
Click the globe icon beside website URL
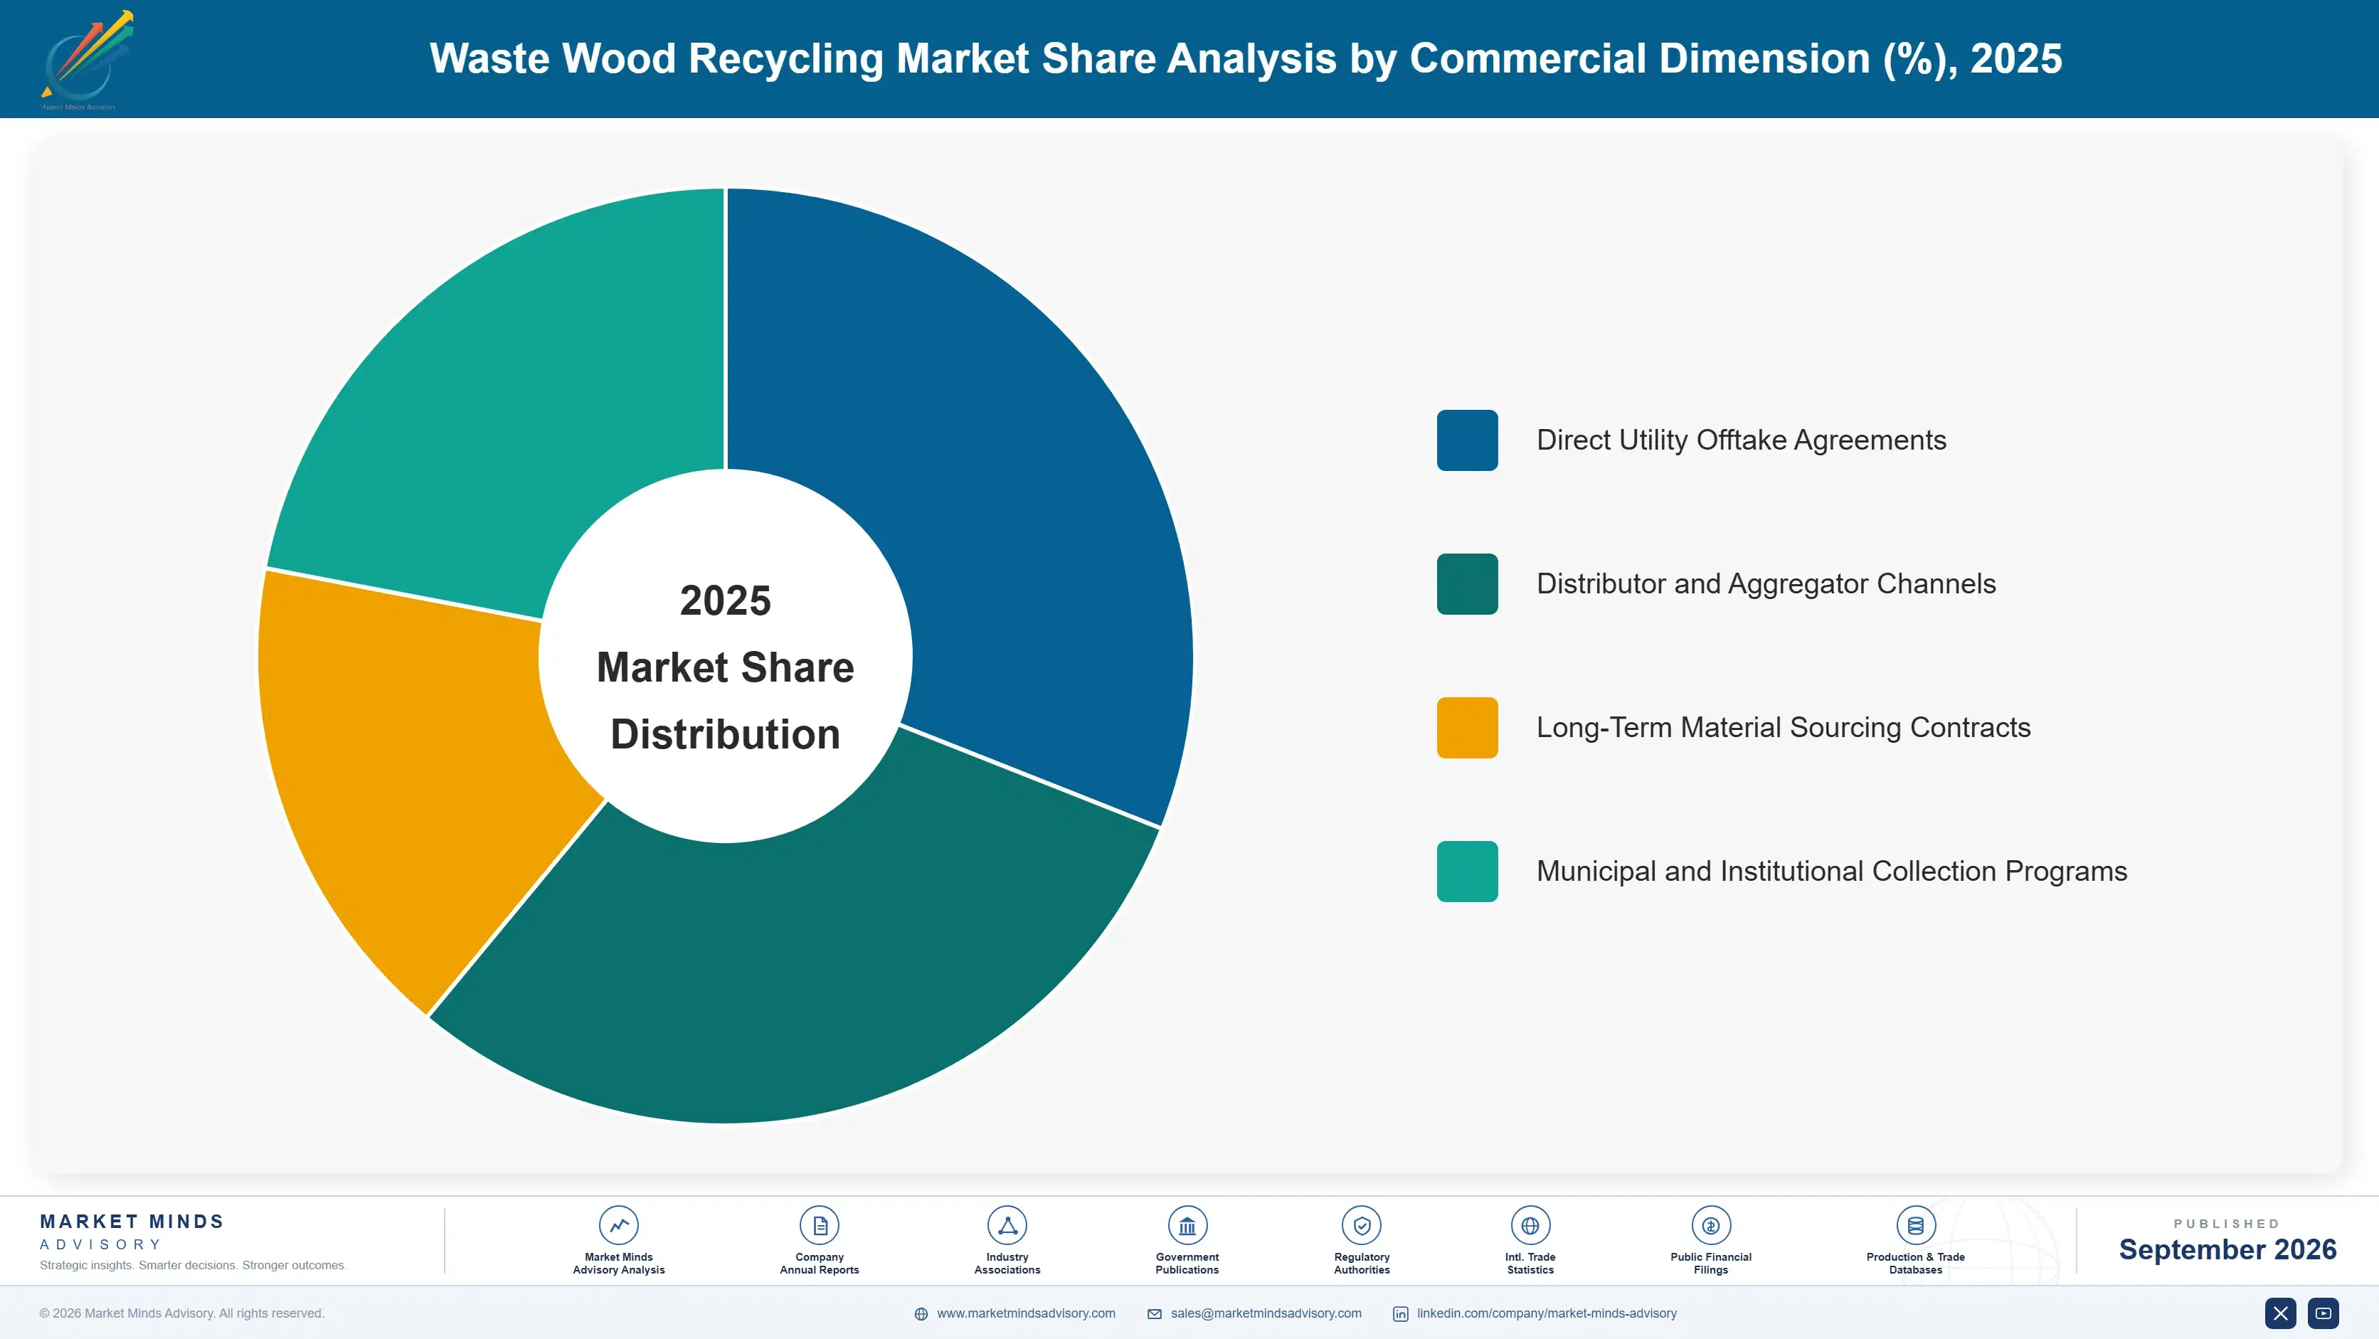tap(921, 1314)
